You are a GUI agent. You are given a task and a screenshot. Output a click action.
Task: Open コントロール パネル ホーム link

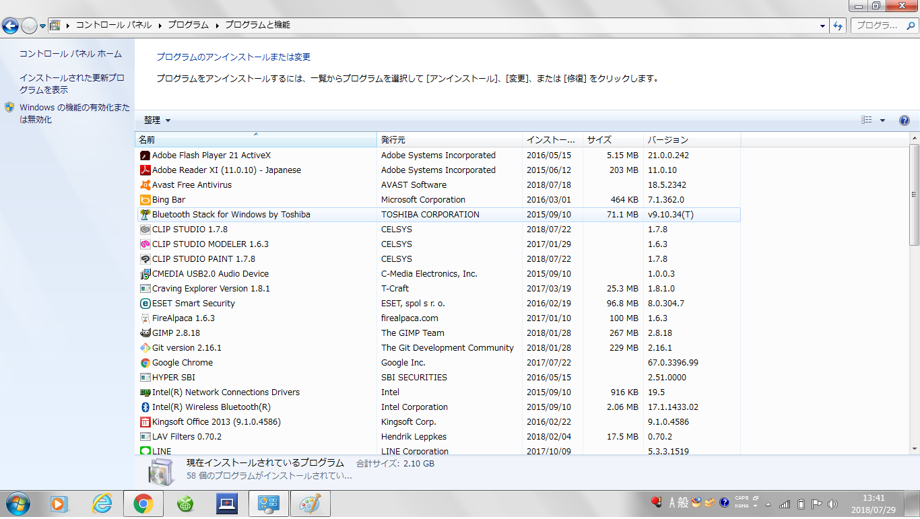[x=71, y=54]
